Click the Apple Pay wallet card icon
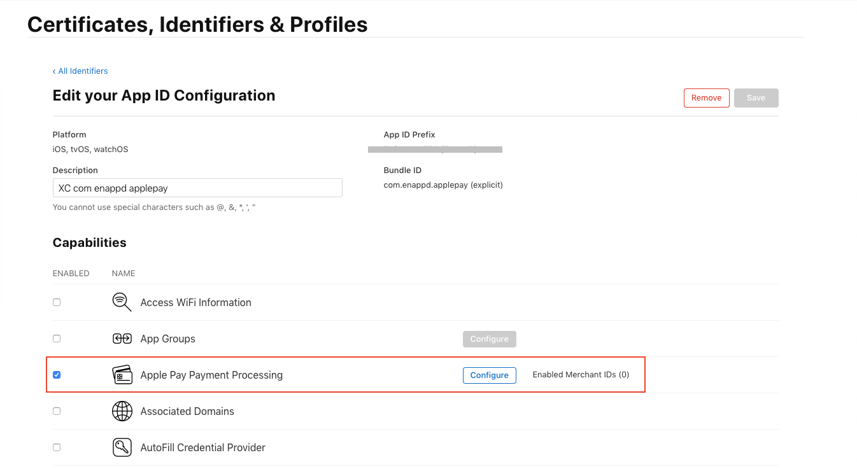This screenshot has width=857, height=469. coord(122,374)
